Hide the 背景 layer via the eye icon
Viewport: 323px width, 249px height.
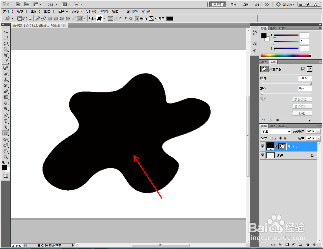click(x=262, y=155)
